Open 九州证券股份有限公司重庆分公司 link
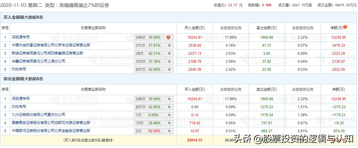 click(x=38, y=115)
